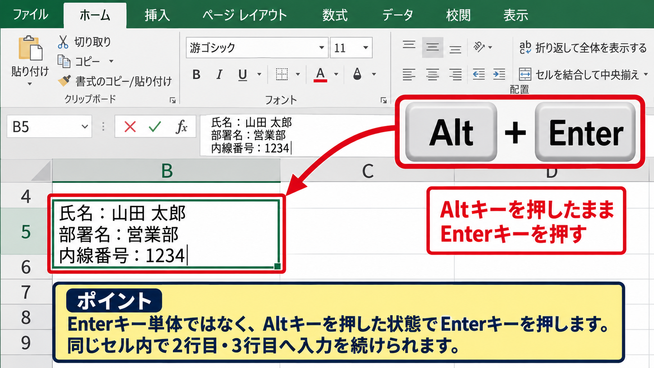Align text to top
Viewport: 654px width, 368px height.
[x=409, y=45]
